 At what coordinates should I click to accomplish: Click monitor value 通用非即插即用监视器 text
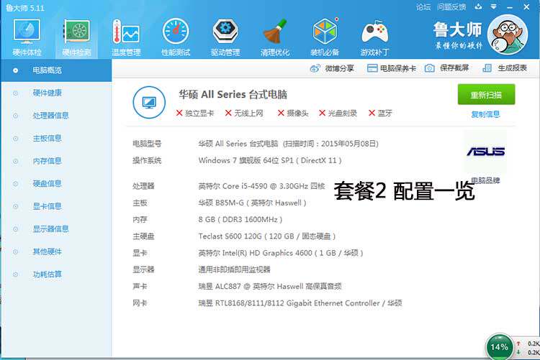pyautogui.click(x=234, y=269)
